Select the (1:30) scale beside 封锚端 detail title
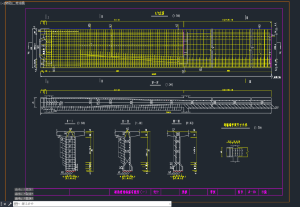This screenshot has height=207, width=300. point(258,128)
